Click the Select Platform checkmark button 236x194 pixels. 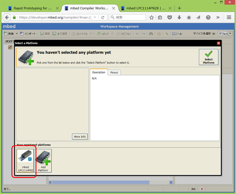tap(208, 57)
